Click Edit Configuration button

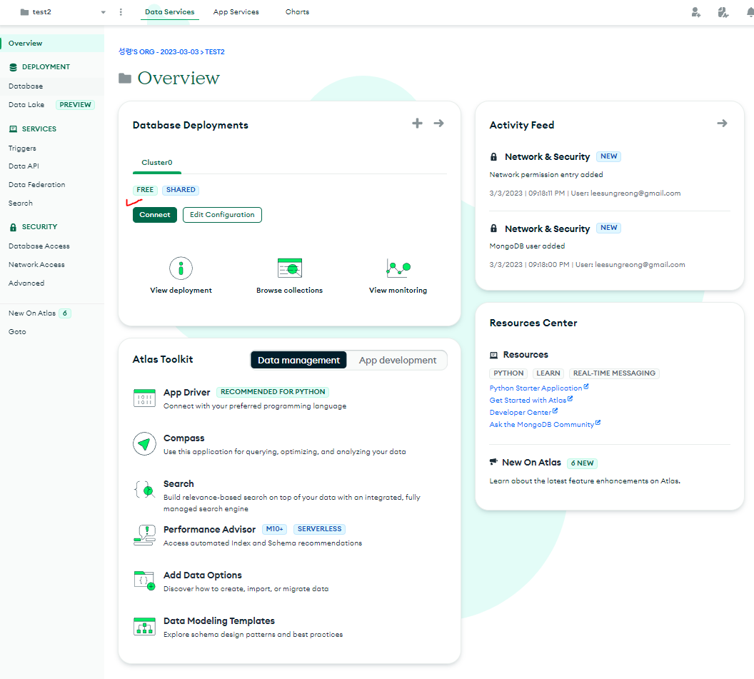pyautogui.click(x=222, y=215)
